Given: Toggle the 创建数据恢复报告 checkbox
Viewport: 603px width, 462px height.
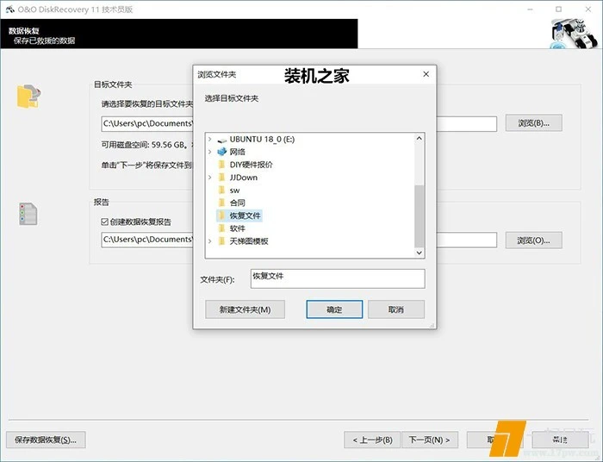Looking at the screenshot, I should 105,222.
